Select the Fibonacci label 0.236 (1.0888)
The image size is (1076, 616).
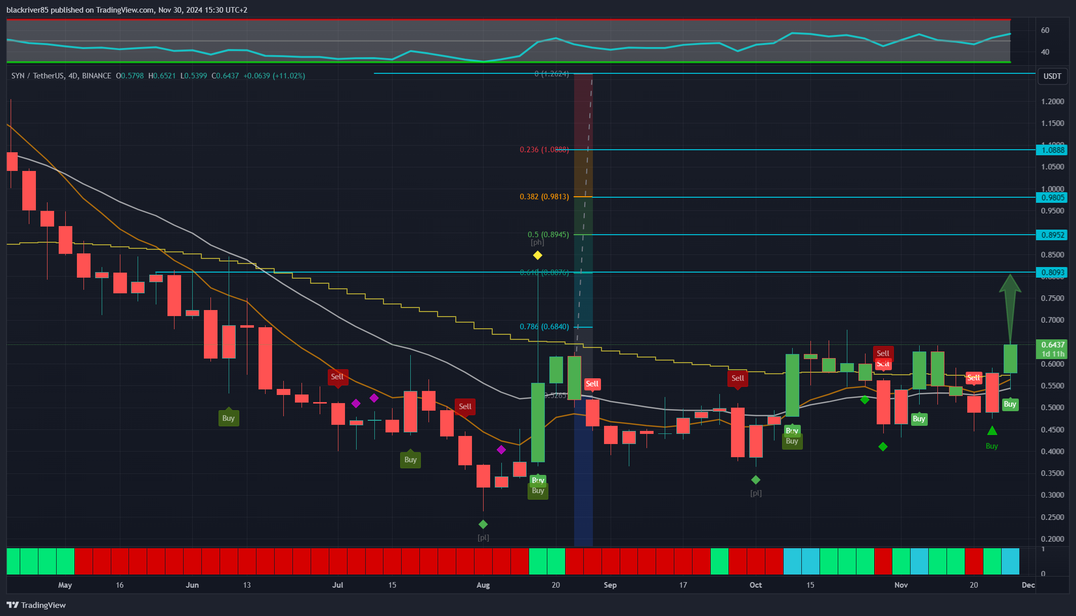(544, 150)
